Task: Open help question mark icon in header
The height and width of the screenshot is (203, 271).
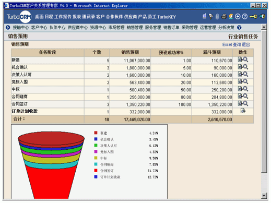Action: point(244,17)
